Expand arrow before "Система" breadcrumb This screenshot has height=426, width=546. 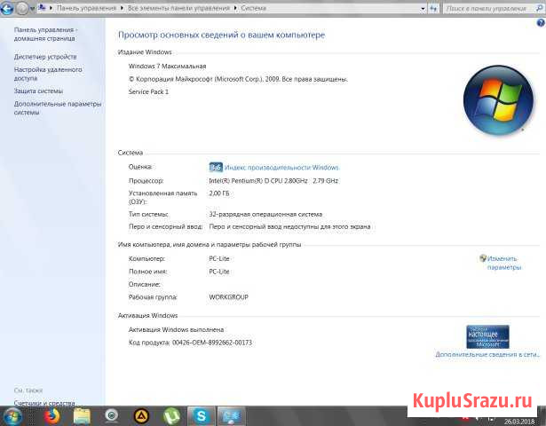coord(235,8)
